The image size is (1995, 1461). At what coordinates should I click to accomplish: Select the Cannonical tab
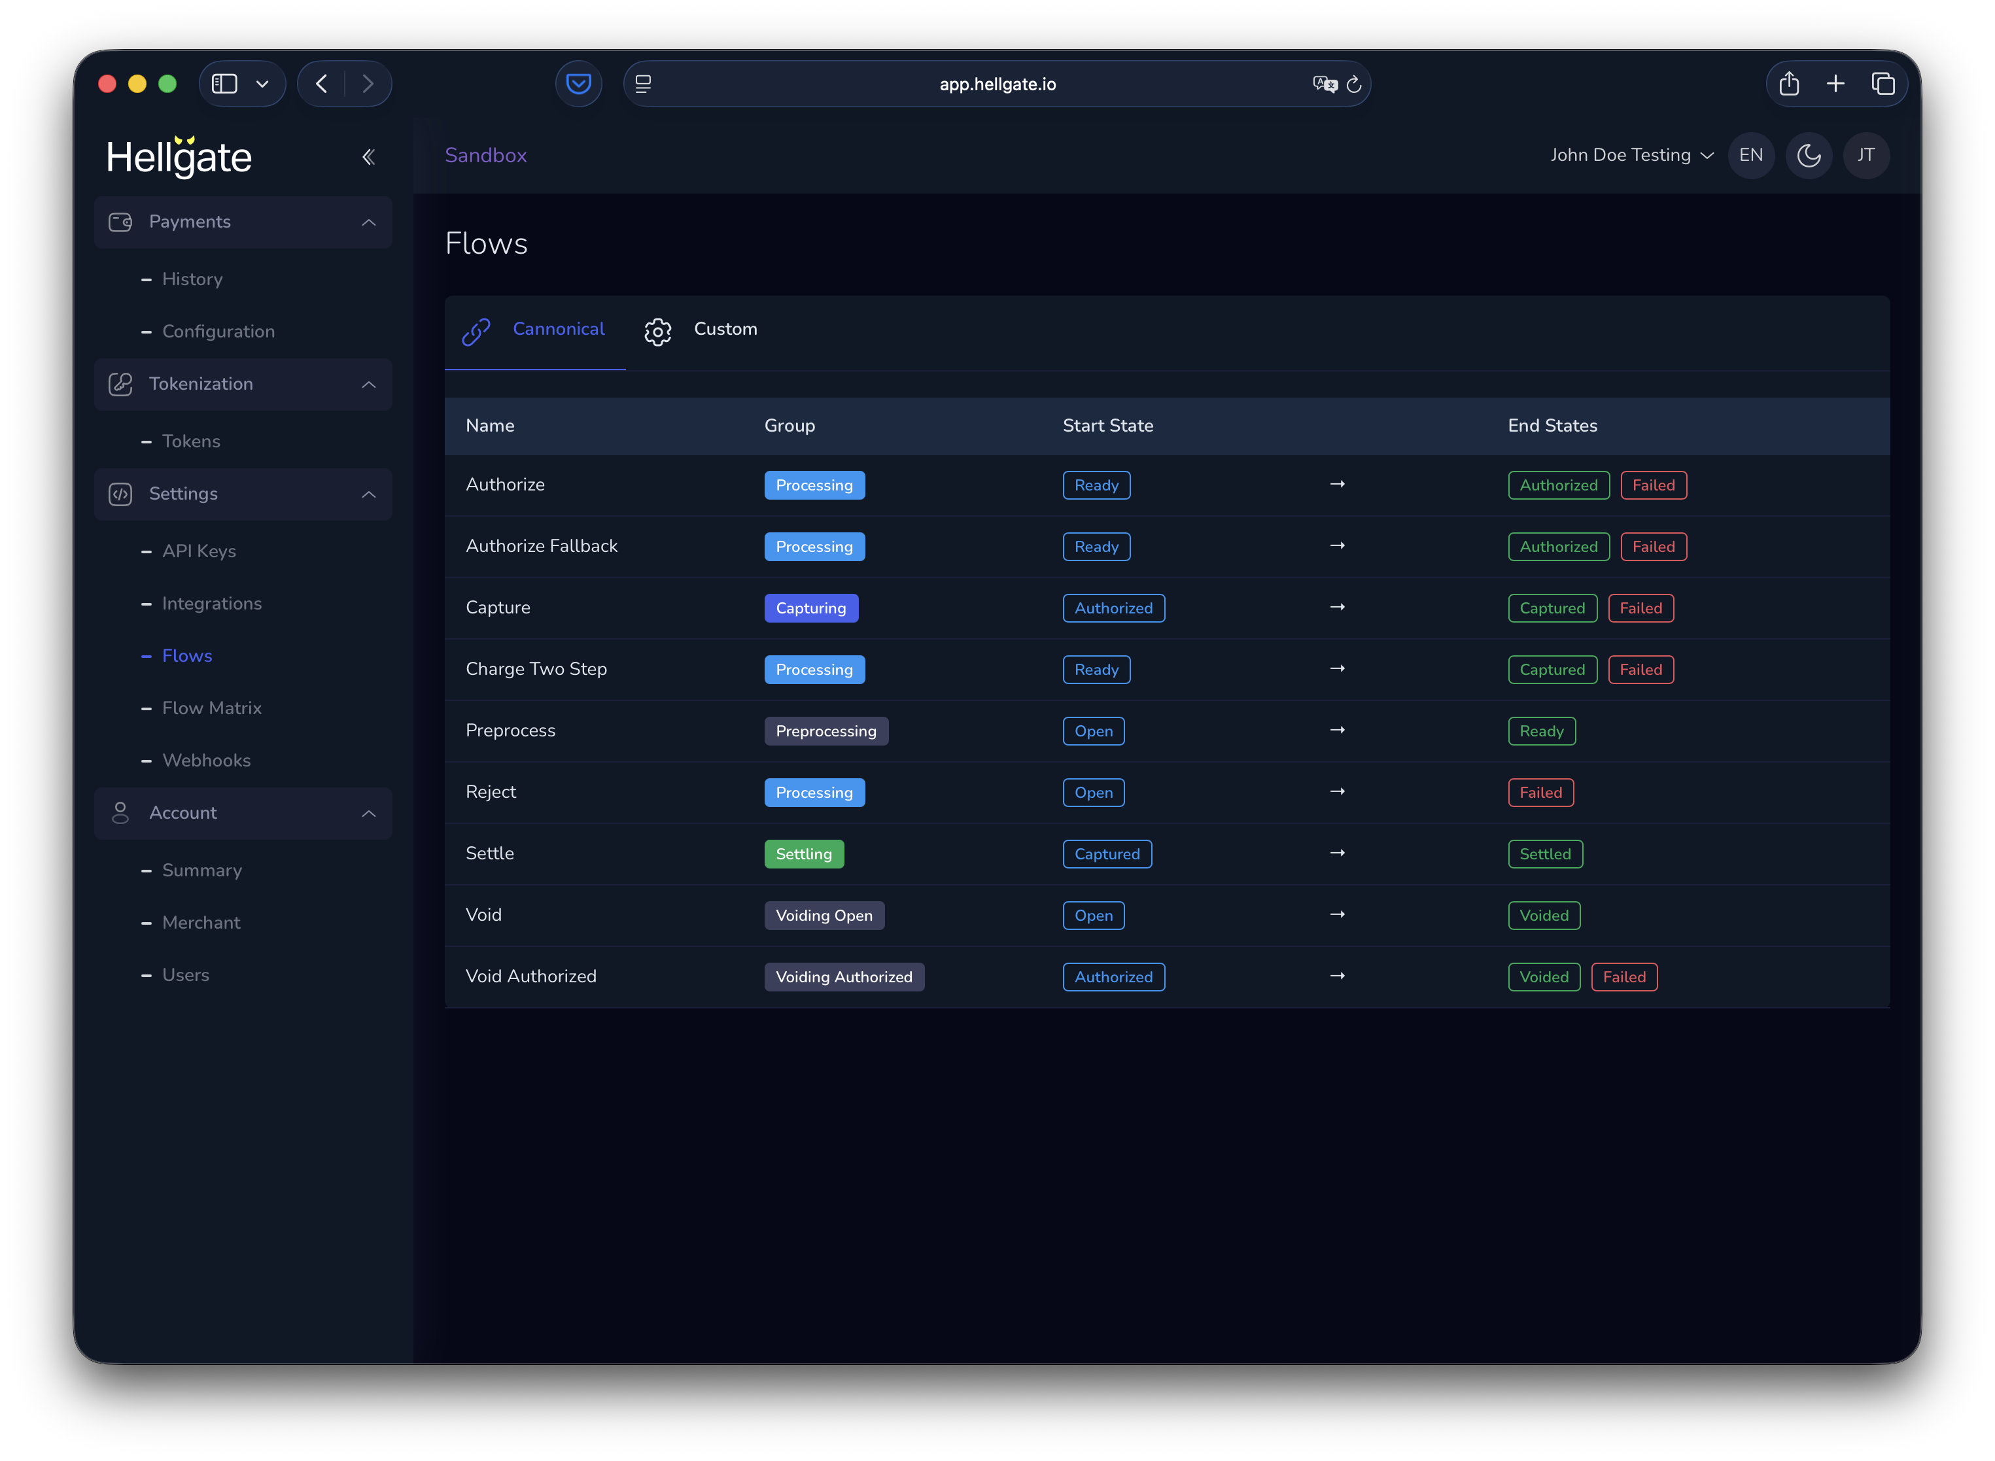559,329
